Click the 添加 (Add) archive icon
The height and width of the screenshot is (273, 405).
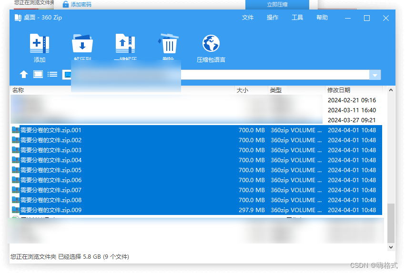tap(39, 43)
